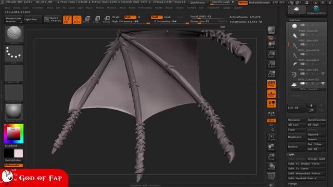Select the wing-bones subtool above the selected one

pyautogui.click(x=294, y=74)
